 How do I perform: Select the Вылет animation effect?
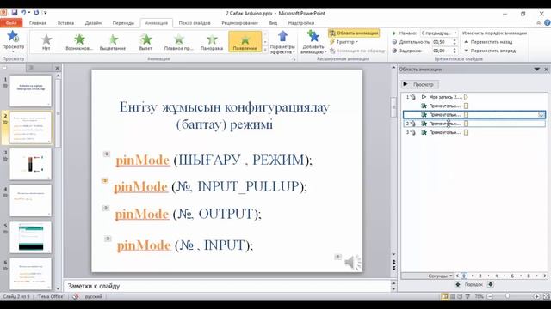(145, 42)
